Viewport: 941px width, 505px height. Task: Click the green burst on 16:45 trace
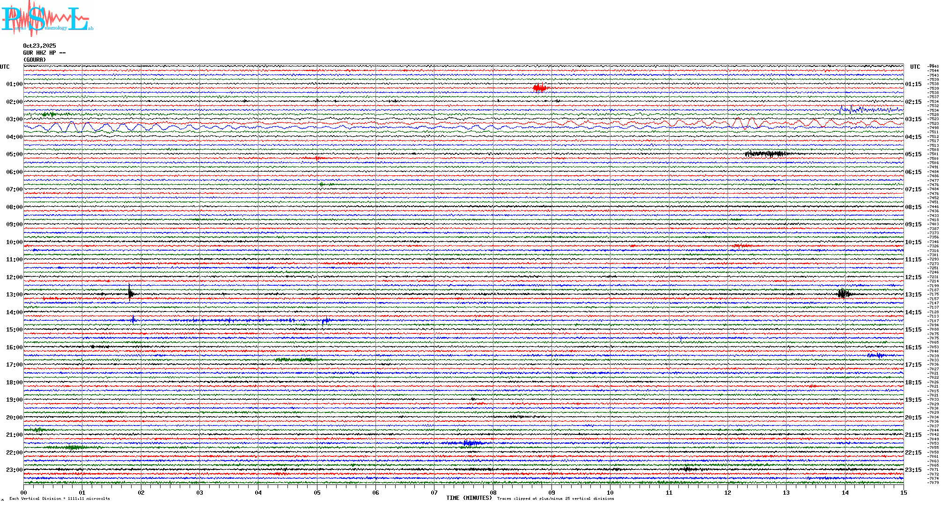(x=295, y=360)
